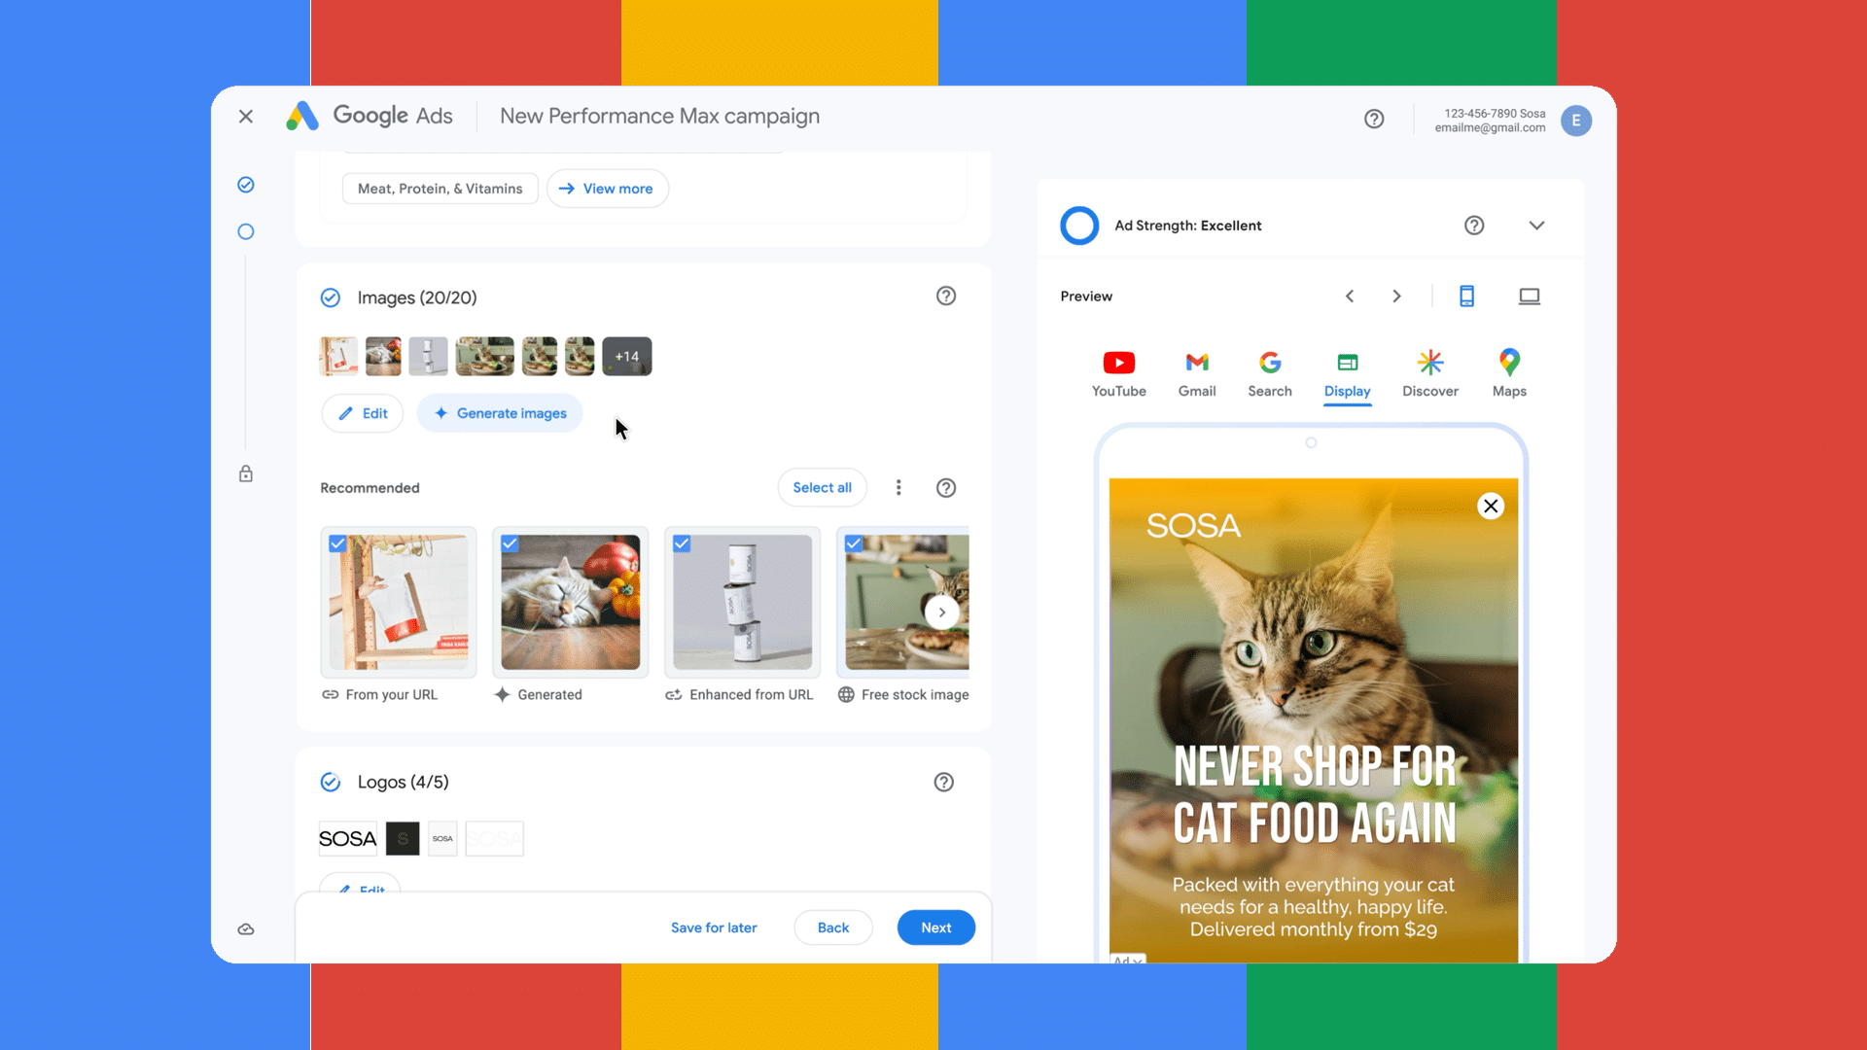Screen dimensions: 1867x1050
Task: Click the mobile device preview icon
Action: coord(1465,297)
